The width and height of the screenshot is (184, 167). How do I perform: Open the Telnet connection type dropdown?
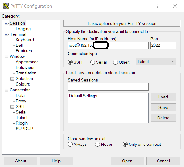pyautogui.click(x=156, y=61)
